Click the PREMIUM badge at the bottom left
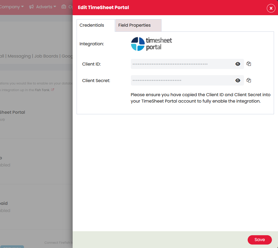The width and height of the screenshot is (278, 248). pos(12,247)
